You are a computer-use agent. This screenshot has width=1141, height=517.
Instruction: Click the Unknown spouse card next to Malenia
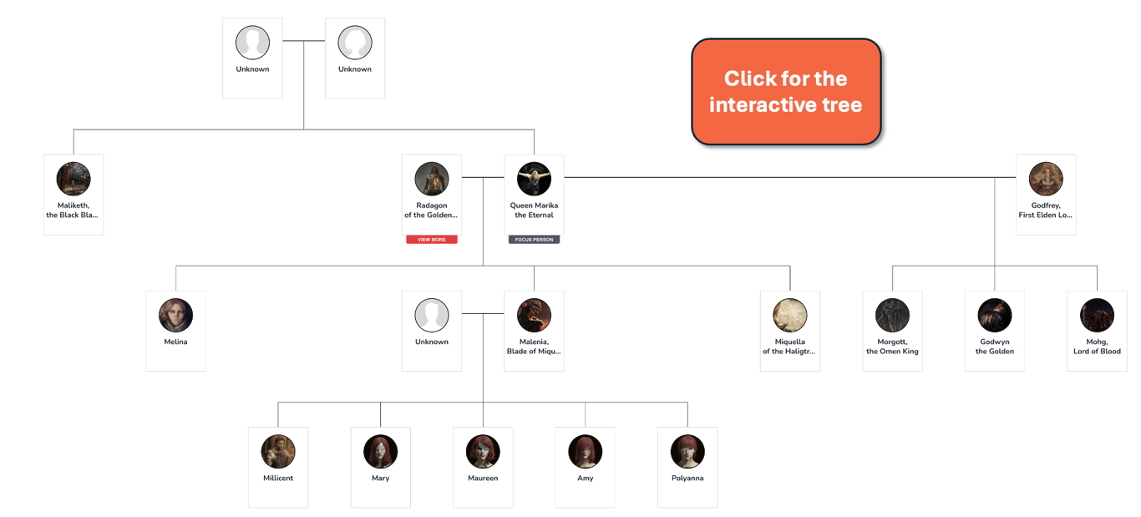pos(431,315)
